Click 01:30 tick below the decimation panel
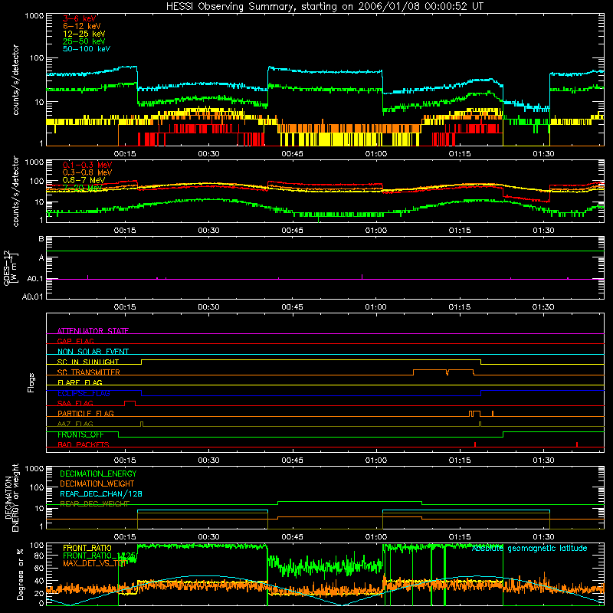This screenshot has width=613, height=613. [543, 537]
